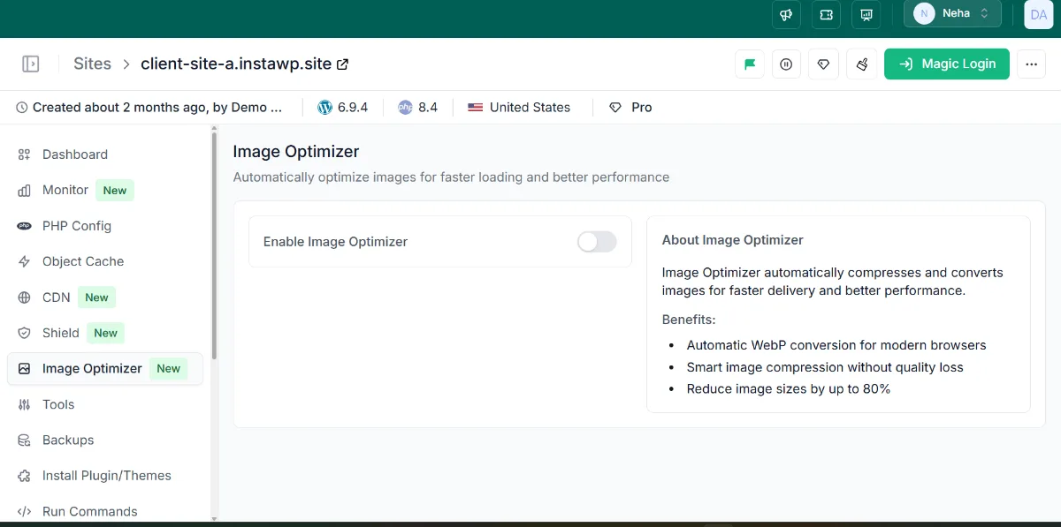This screenshot has width=1061, height=527.
Task: Click the green flag icon button
Action: click(750, 64)
